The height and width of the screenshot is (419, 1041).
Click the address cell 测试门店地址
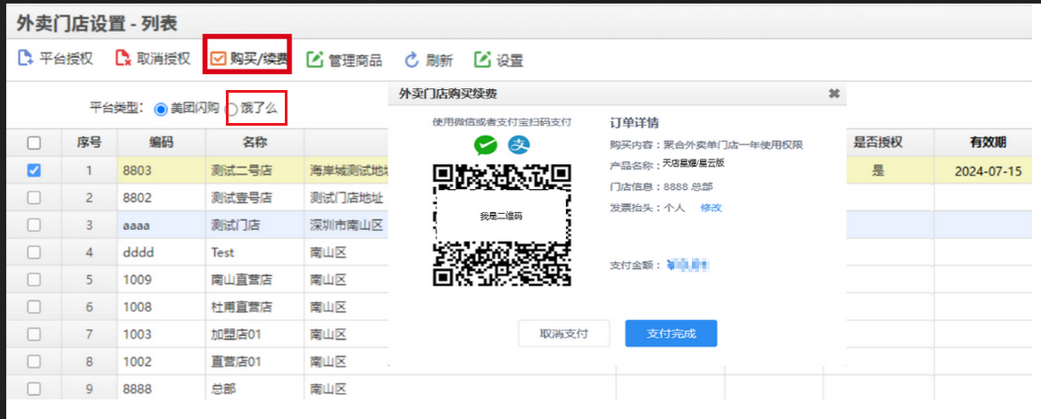(346, 198)
